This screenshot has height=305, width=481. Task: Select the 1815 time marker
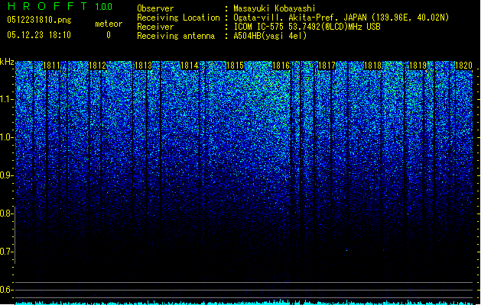click(x=235, y=66)
